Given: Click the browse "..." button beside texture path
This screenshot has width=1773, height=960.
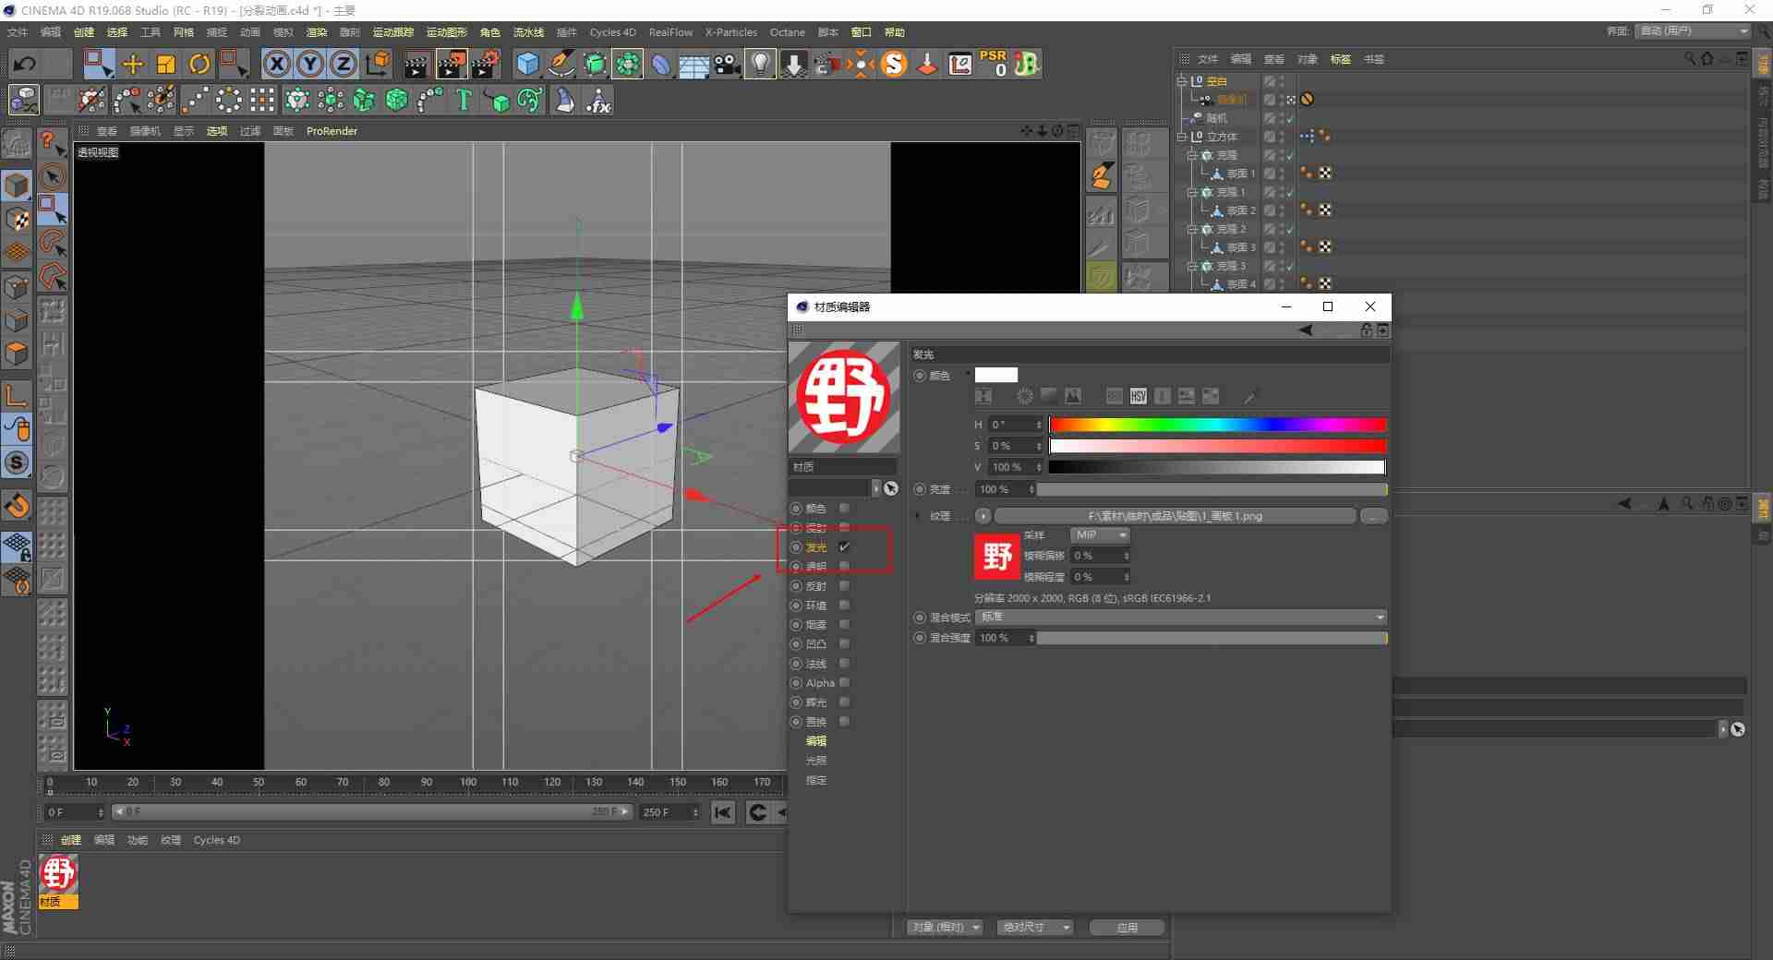Looking at the screenshot, I should pyautogui.click(x=1374, y=516).
